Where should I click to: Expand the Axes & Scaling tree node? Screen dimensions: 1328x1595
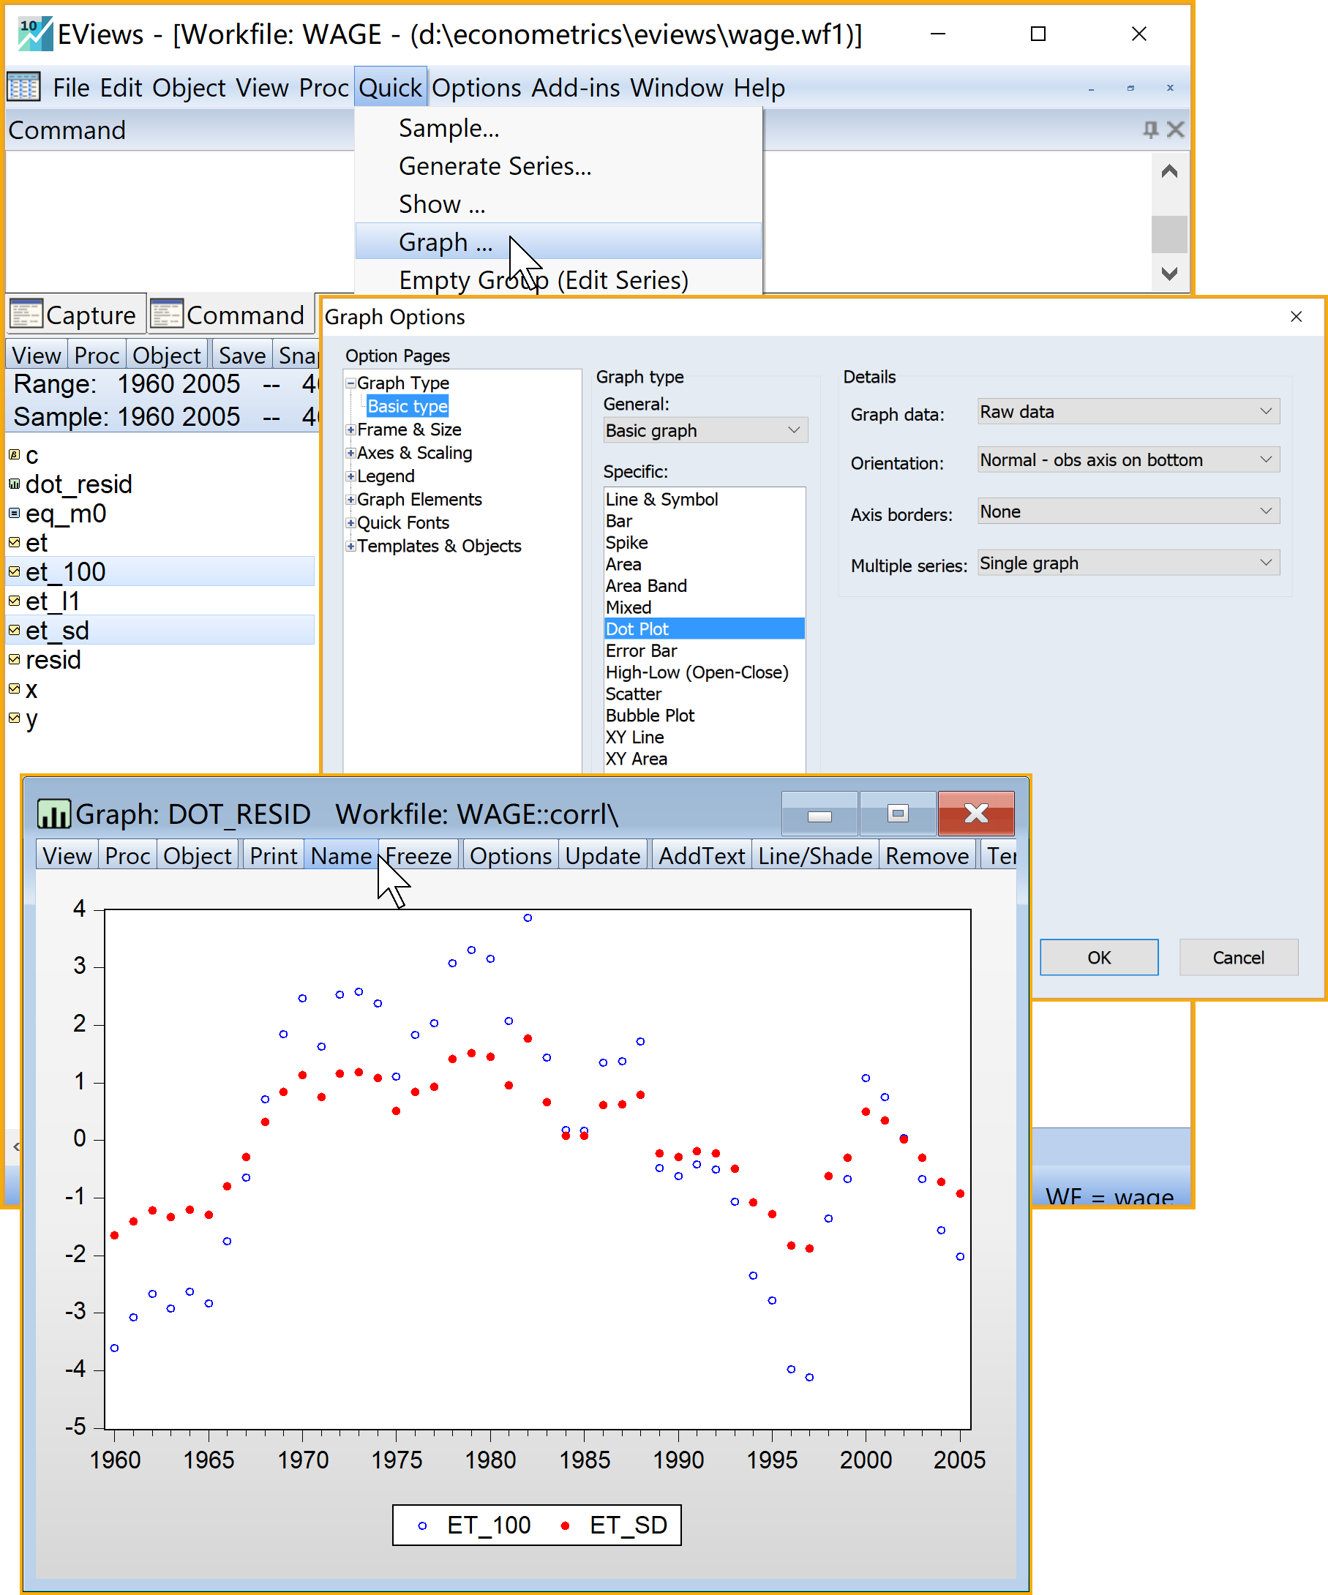point(351,454)
